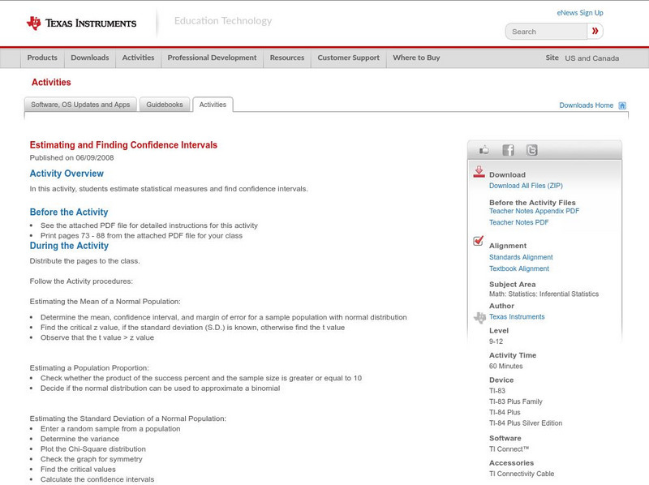Open the Where to Buy menu
The image size is (649, 485).
416,58
